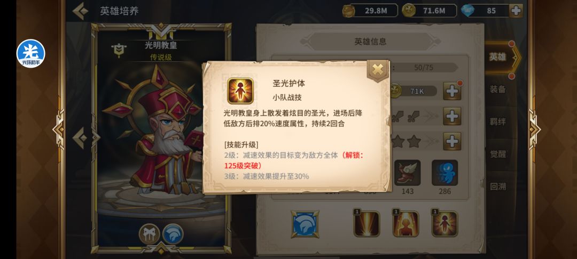577x259 pixels.
Task: Switch to the 羁绊 tab
Action: pyautogui.click(x=497, y=122)
